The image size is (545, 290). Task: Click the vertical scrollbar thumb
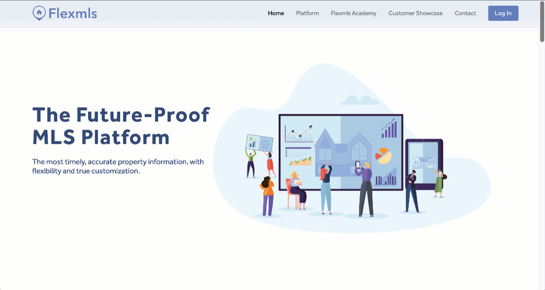click(542, 24)
